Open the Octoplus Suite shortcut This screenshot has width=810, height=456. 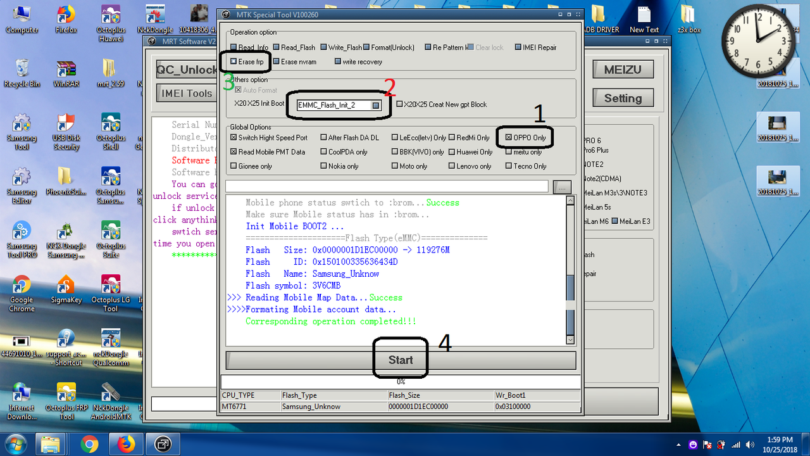tap(111, 239)
